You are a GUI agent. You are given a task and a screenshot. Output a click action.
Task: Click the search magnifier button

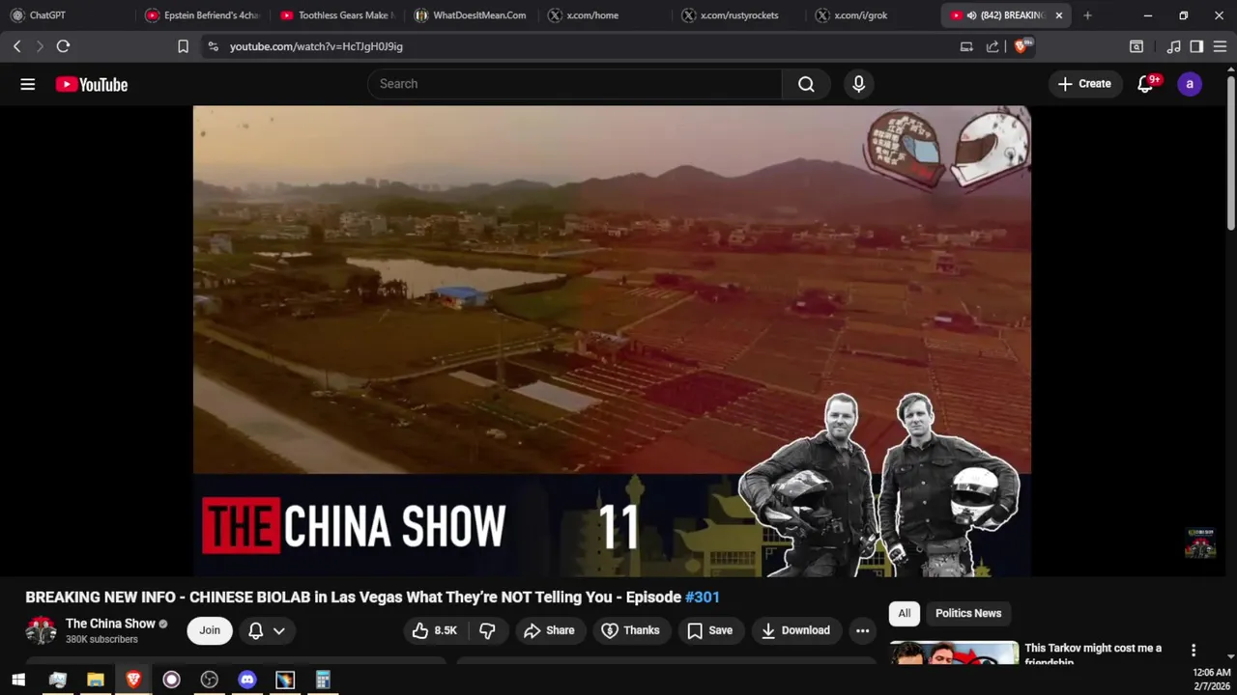[806, 84]
